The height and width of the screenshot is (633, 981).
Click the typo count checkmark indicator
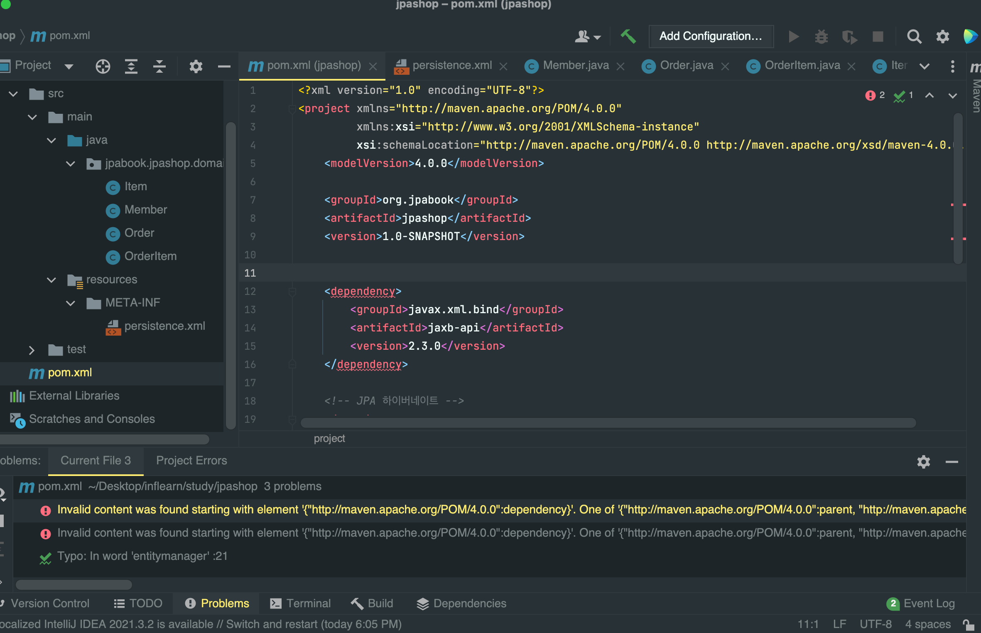(x=903, y=96)
